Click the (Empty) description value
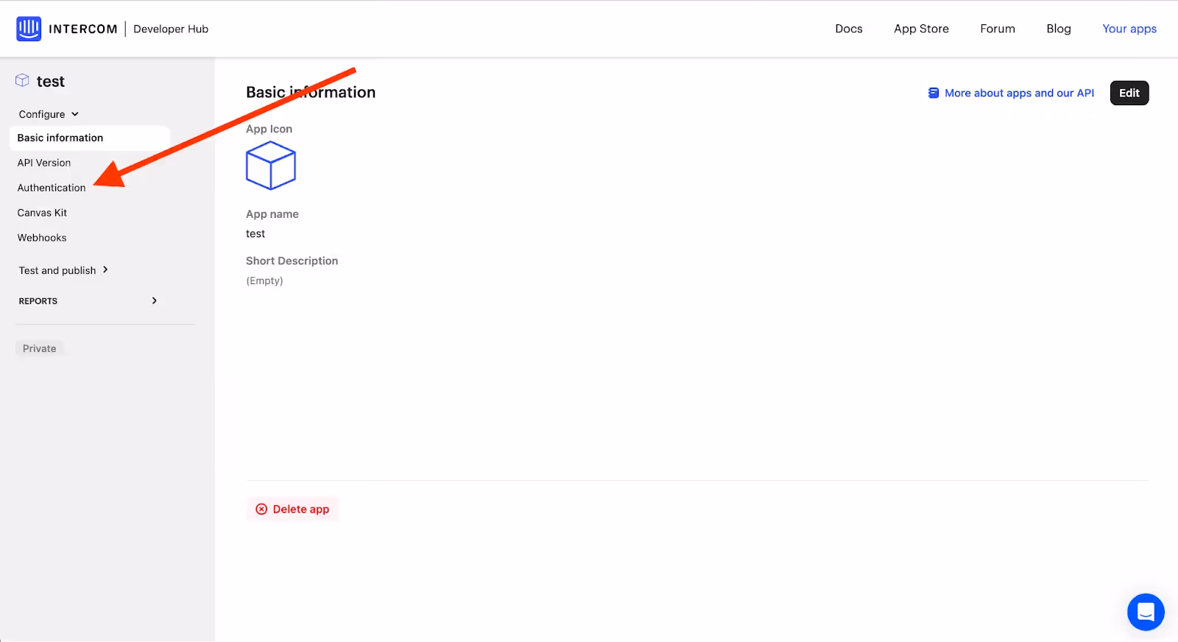This screenshot has height=642, width=1178. tap(264, 281)
